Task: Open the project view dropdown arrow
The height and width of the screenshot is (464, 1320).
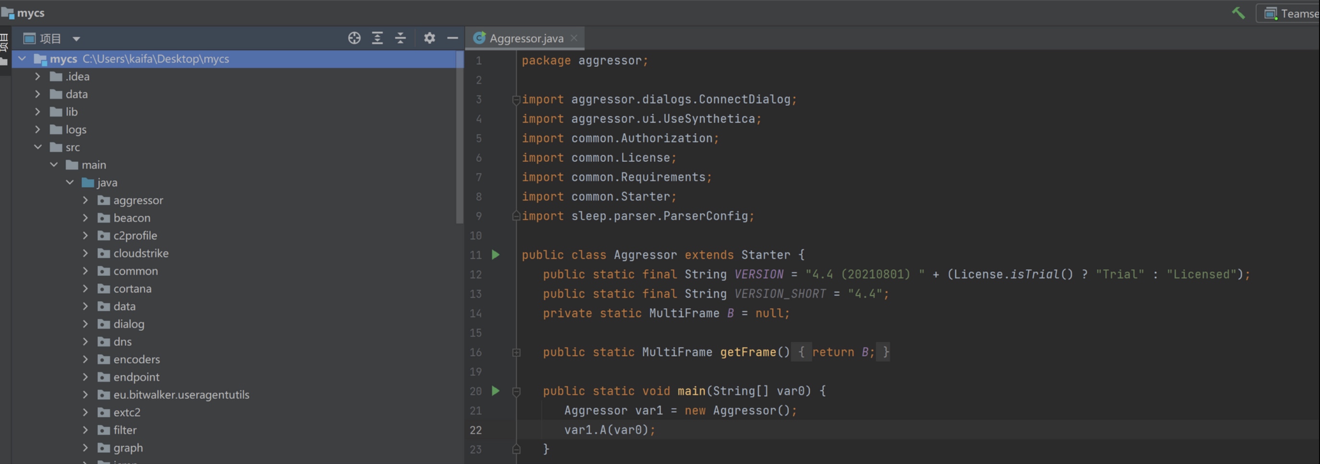Action: click(x=76, y=39)
